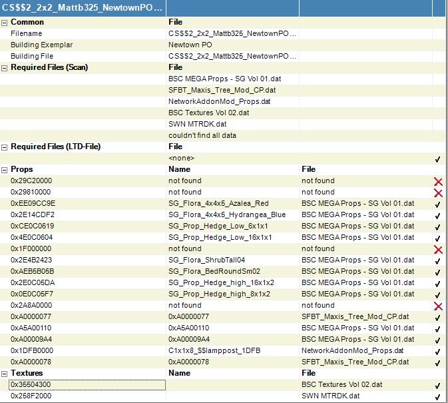Select prop ID 0x29C20000
The image size is (448, 403).
[x=31, y=181]
